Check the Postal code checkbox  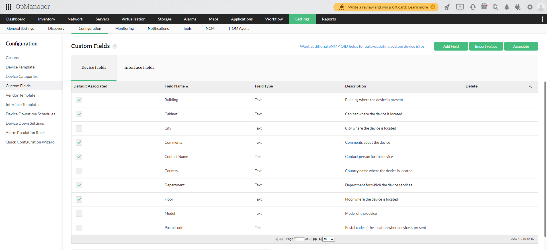pyautogui.click(x=79, y=228)
